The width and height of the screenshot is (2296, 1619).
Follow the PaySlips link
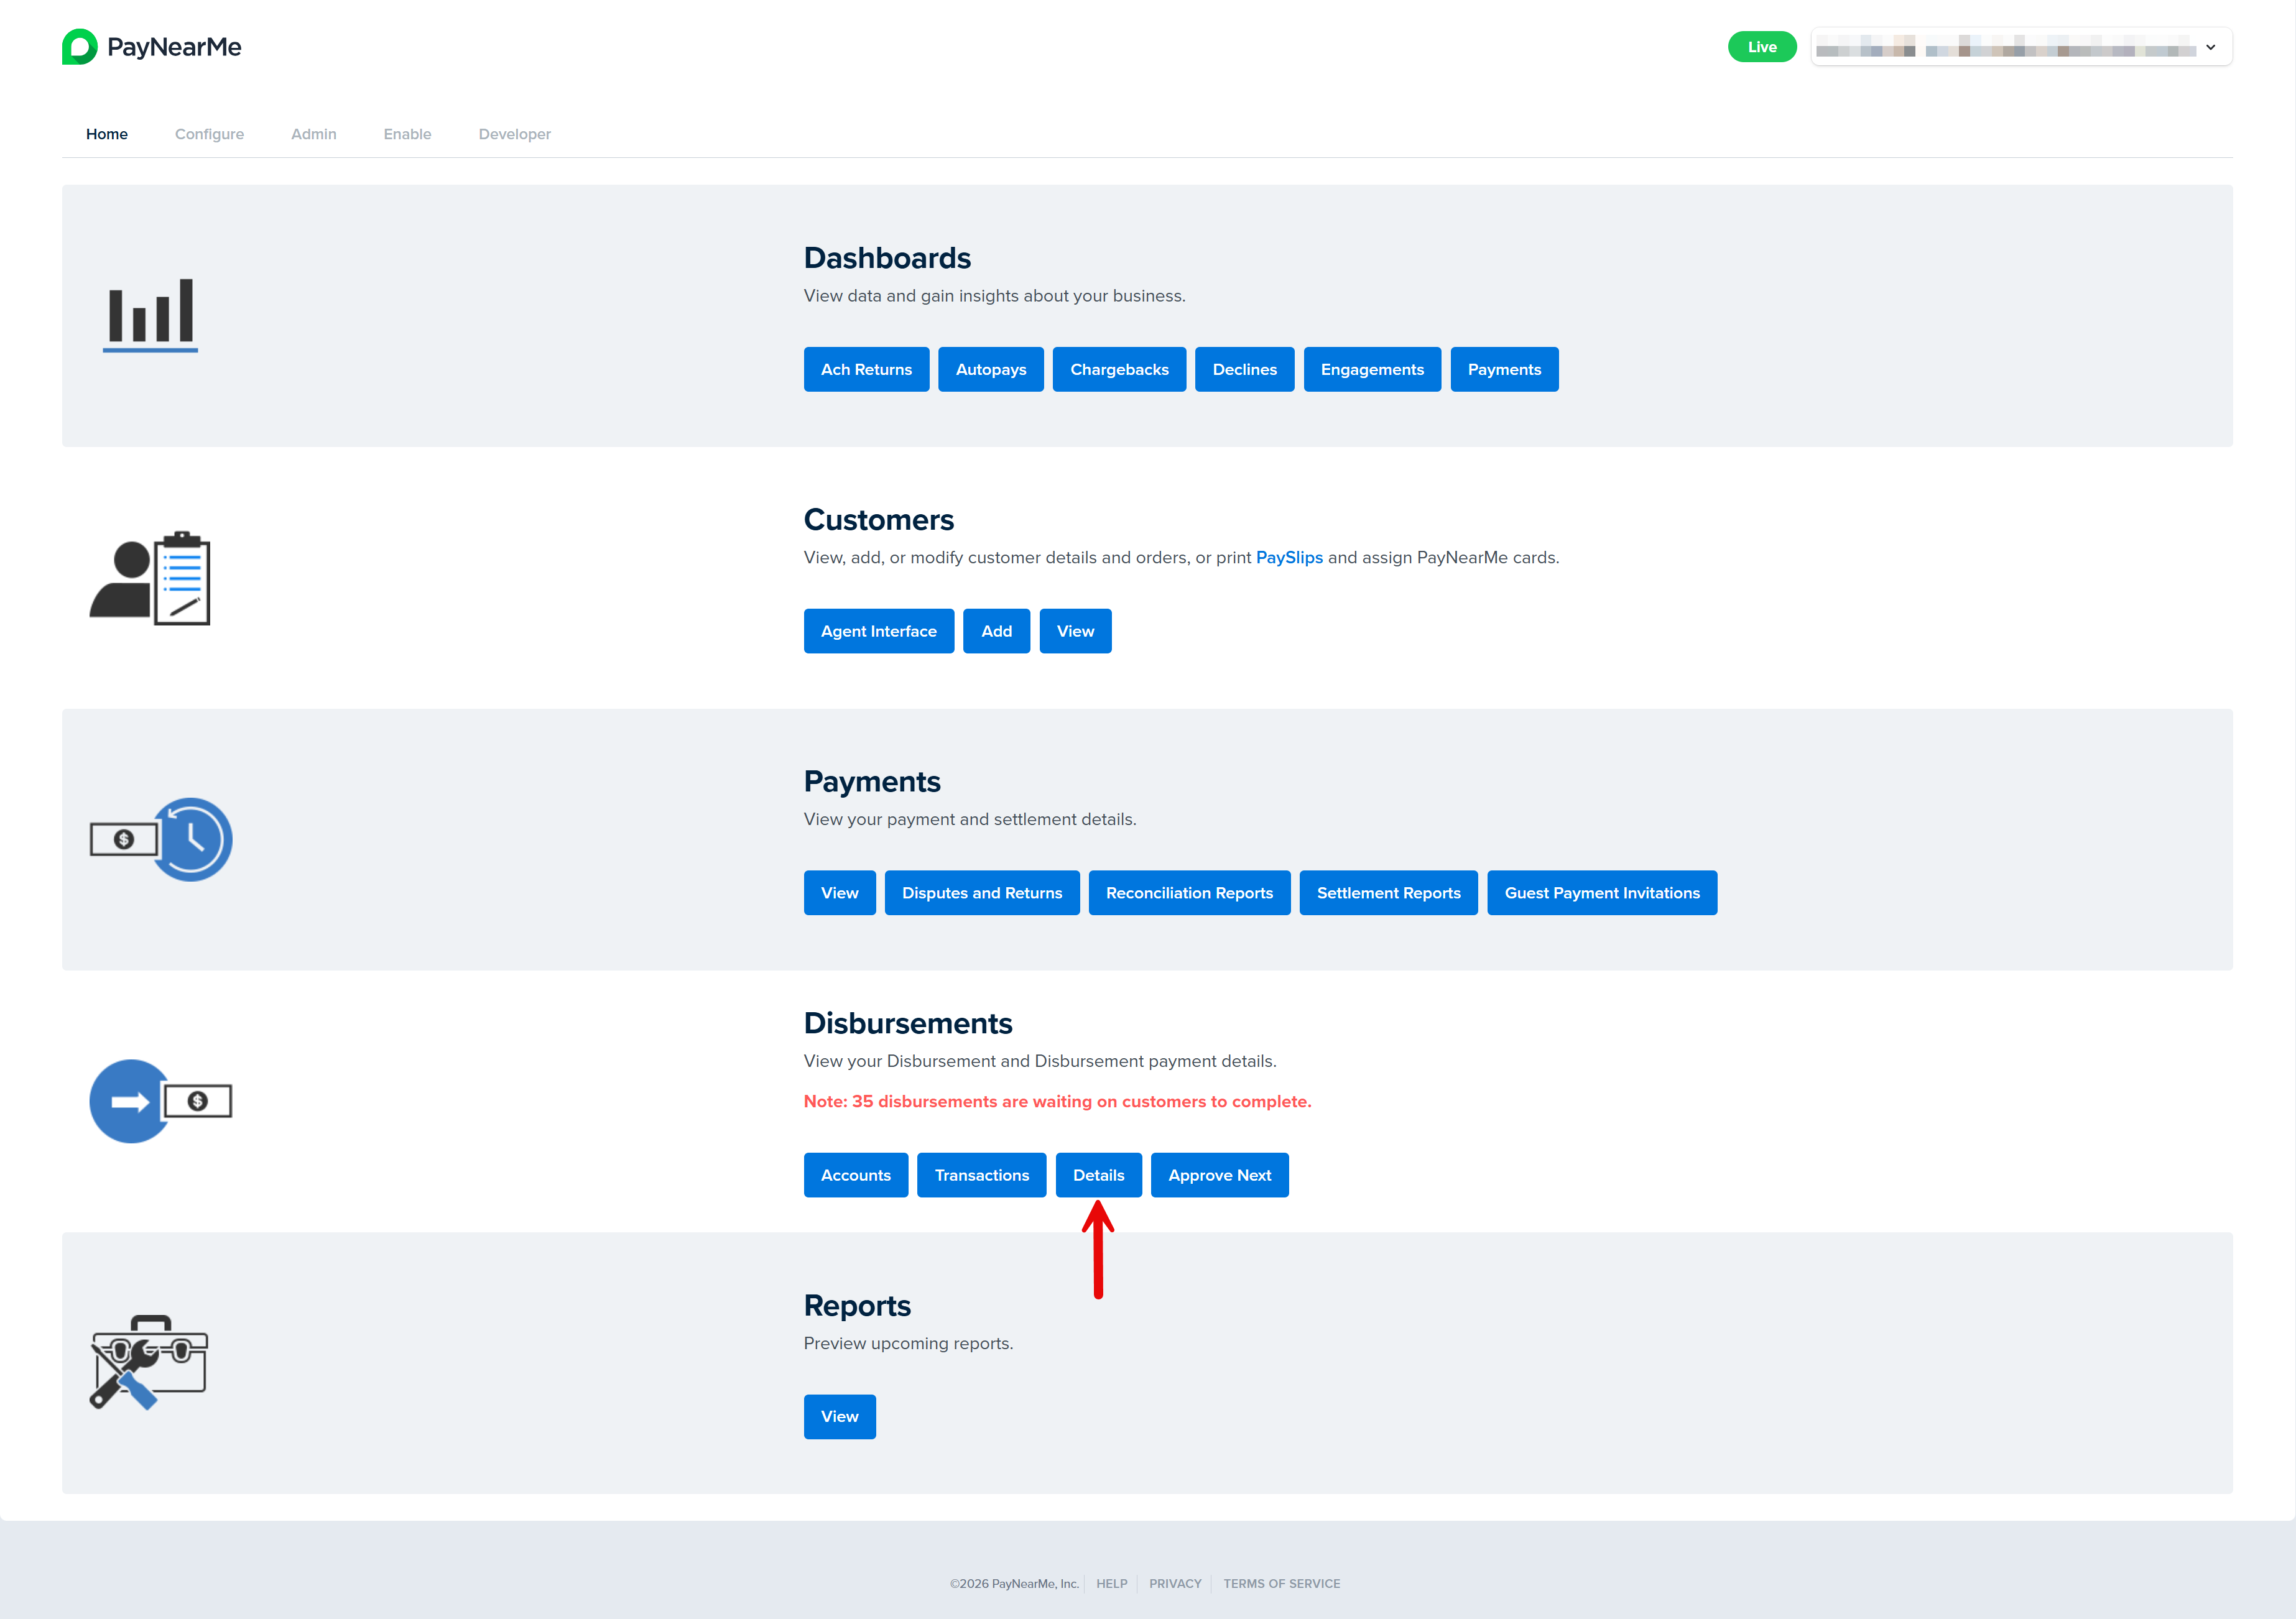(x=1289, y=557)
